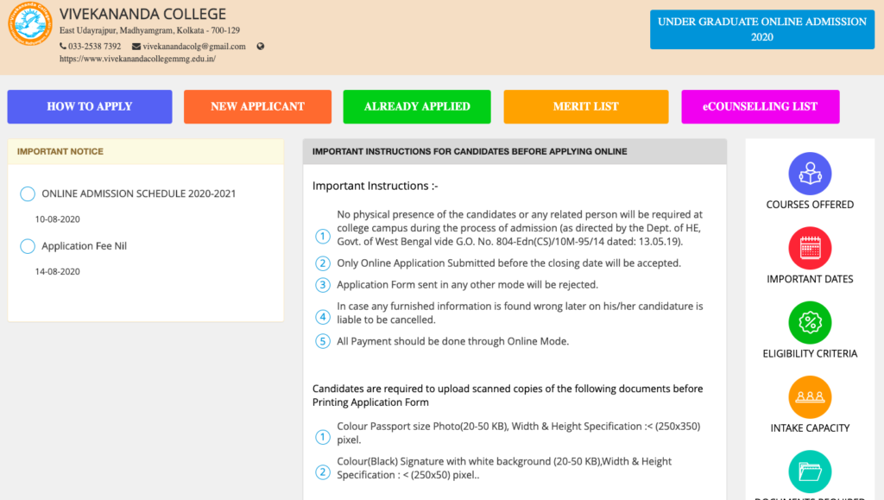Open the Courses Offered icon
884x500 pixels.
coord(810,174)
